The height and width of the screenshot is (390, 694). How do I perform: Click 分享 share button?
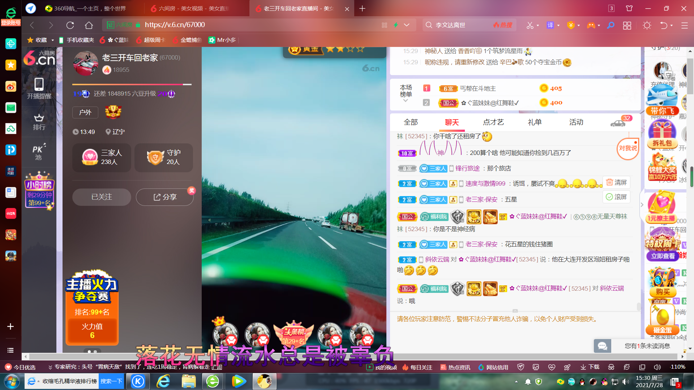[165, 197]
